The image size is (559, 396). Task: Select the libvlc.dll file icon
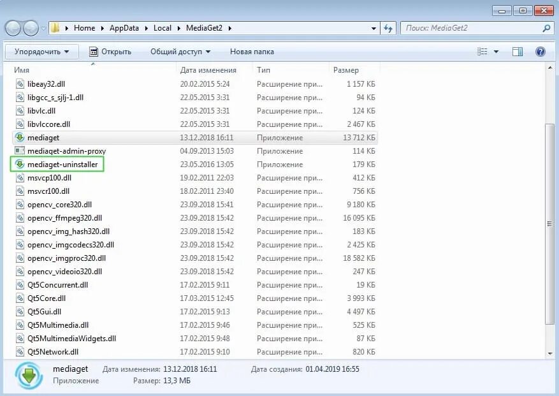20,110
